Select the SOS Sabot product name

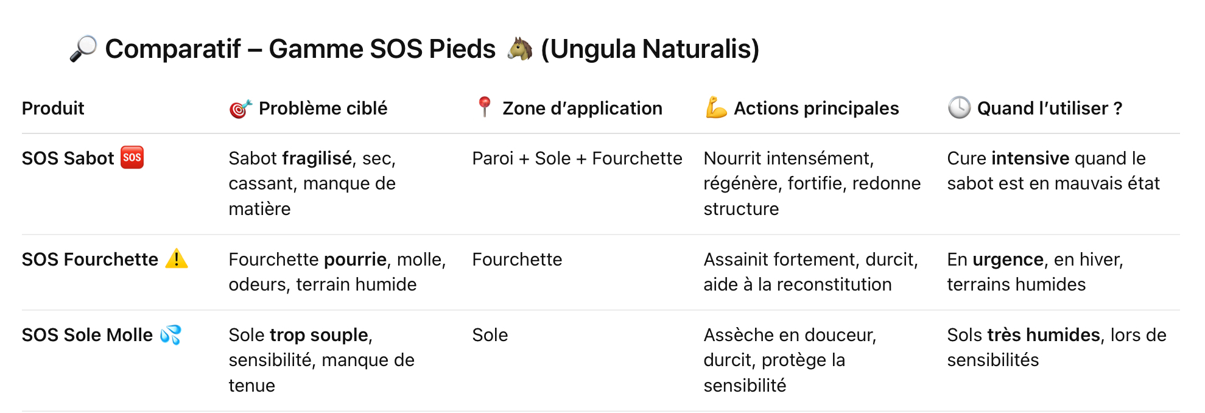(68, 158)
